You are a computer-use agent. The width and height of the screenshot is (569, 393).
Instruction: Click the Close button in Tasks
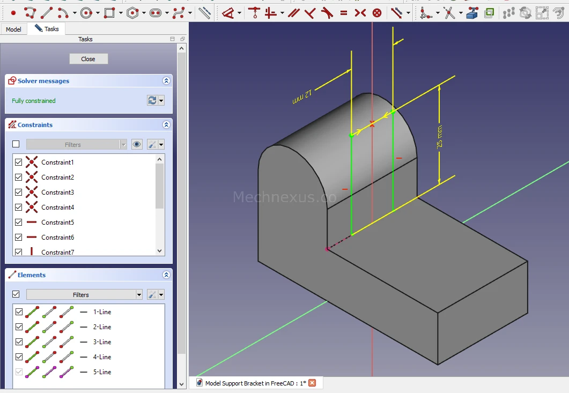(88, 59)
